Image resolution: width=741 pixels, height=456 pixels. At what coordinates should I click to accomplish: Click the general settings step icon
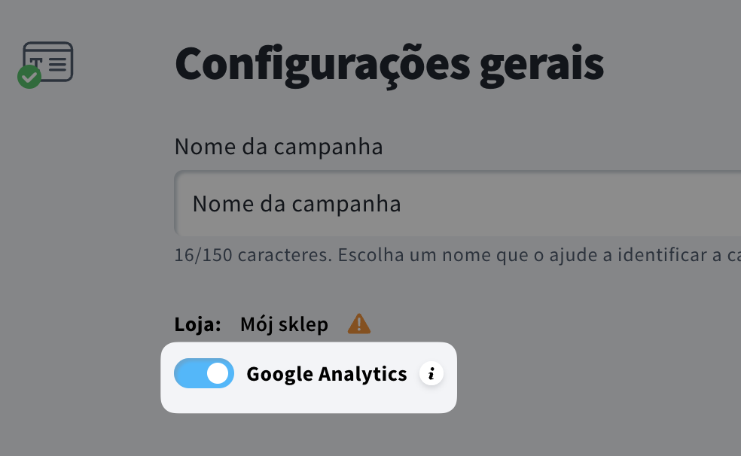48,61
